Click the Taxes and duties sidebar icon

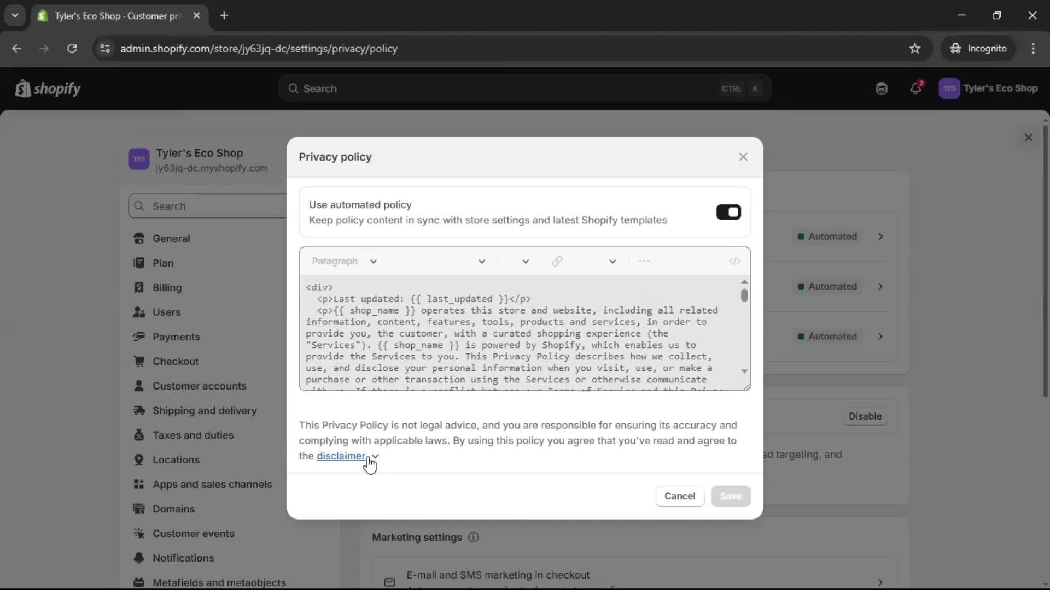pyautogui.click(x=139, y=435)
